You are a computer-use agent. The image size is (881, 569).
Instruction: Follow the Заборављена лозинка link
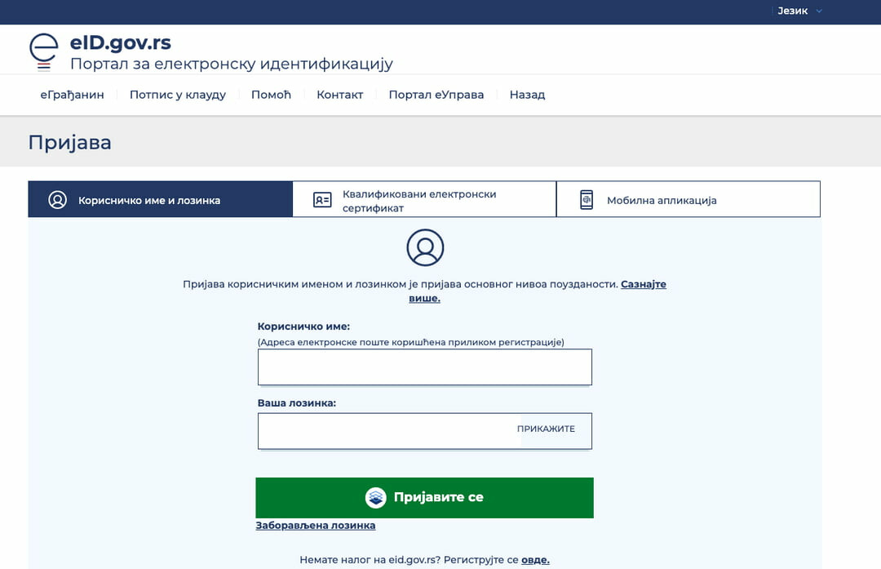[x=316, y=526]
